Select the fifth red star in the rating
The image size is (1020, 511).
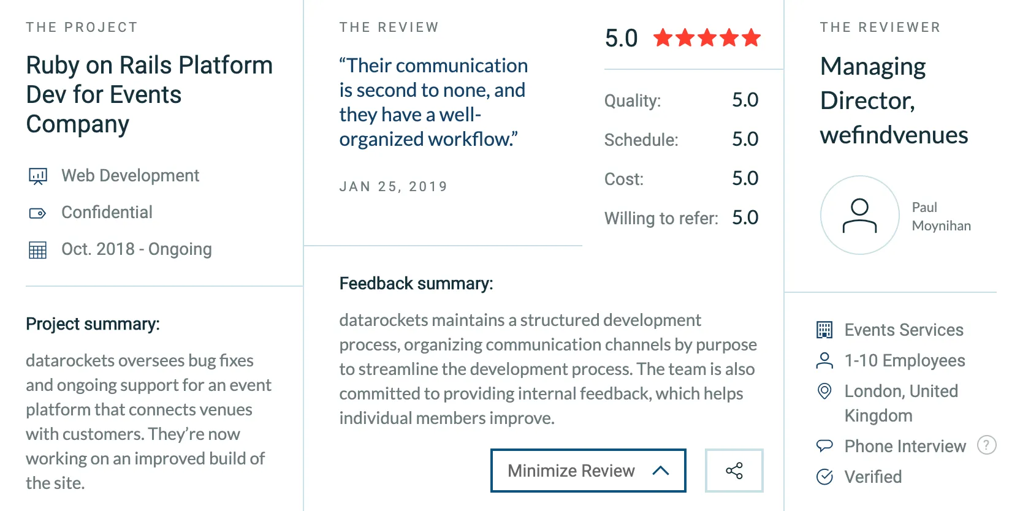pos(750,38)
